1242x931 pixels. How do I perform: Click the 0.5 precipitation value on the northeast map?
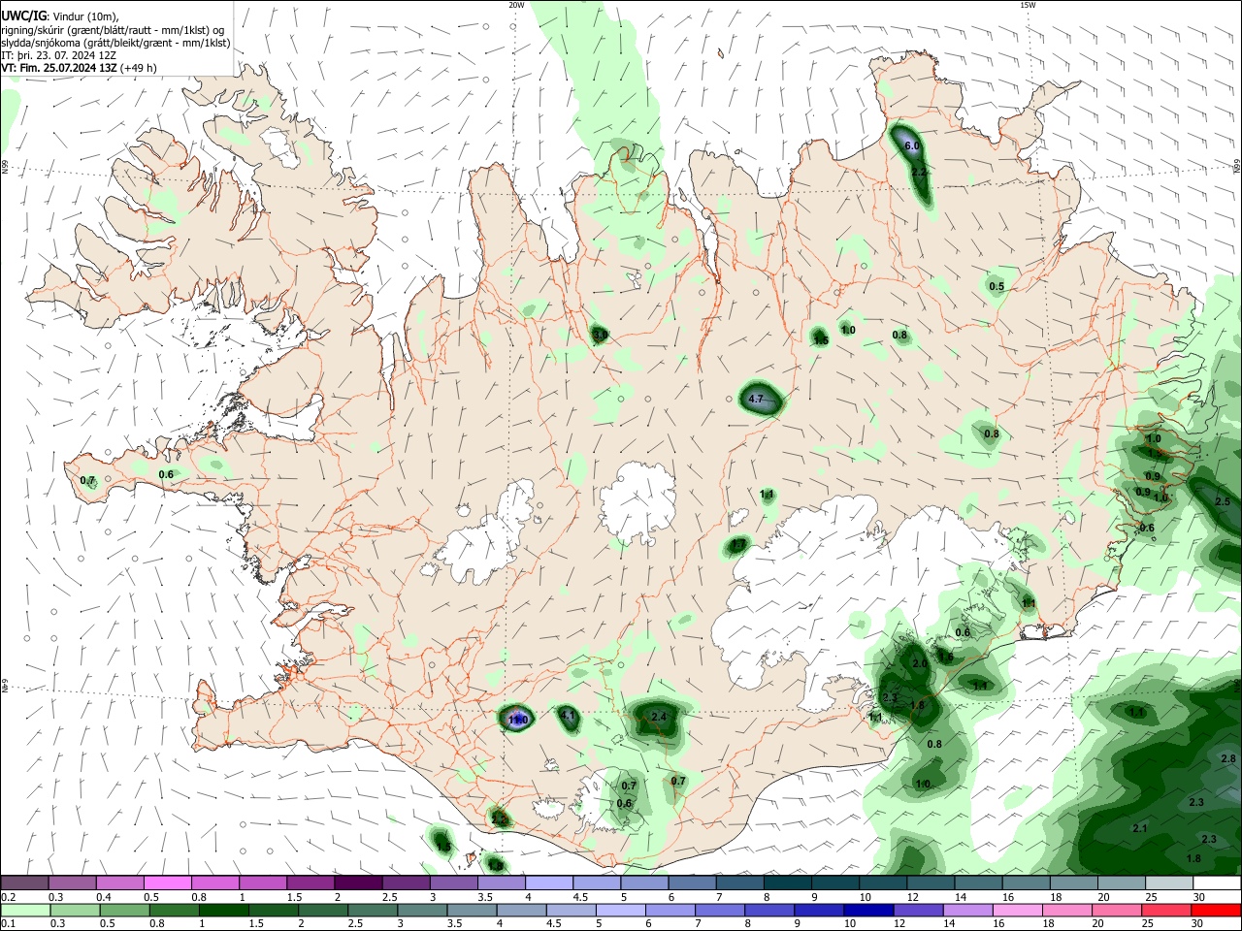(997, 286)
